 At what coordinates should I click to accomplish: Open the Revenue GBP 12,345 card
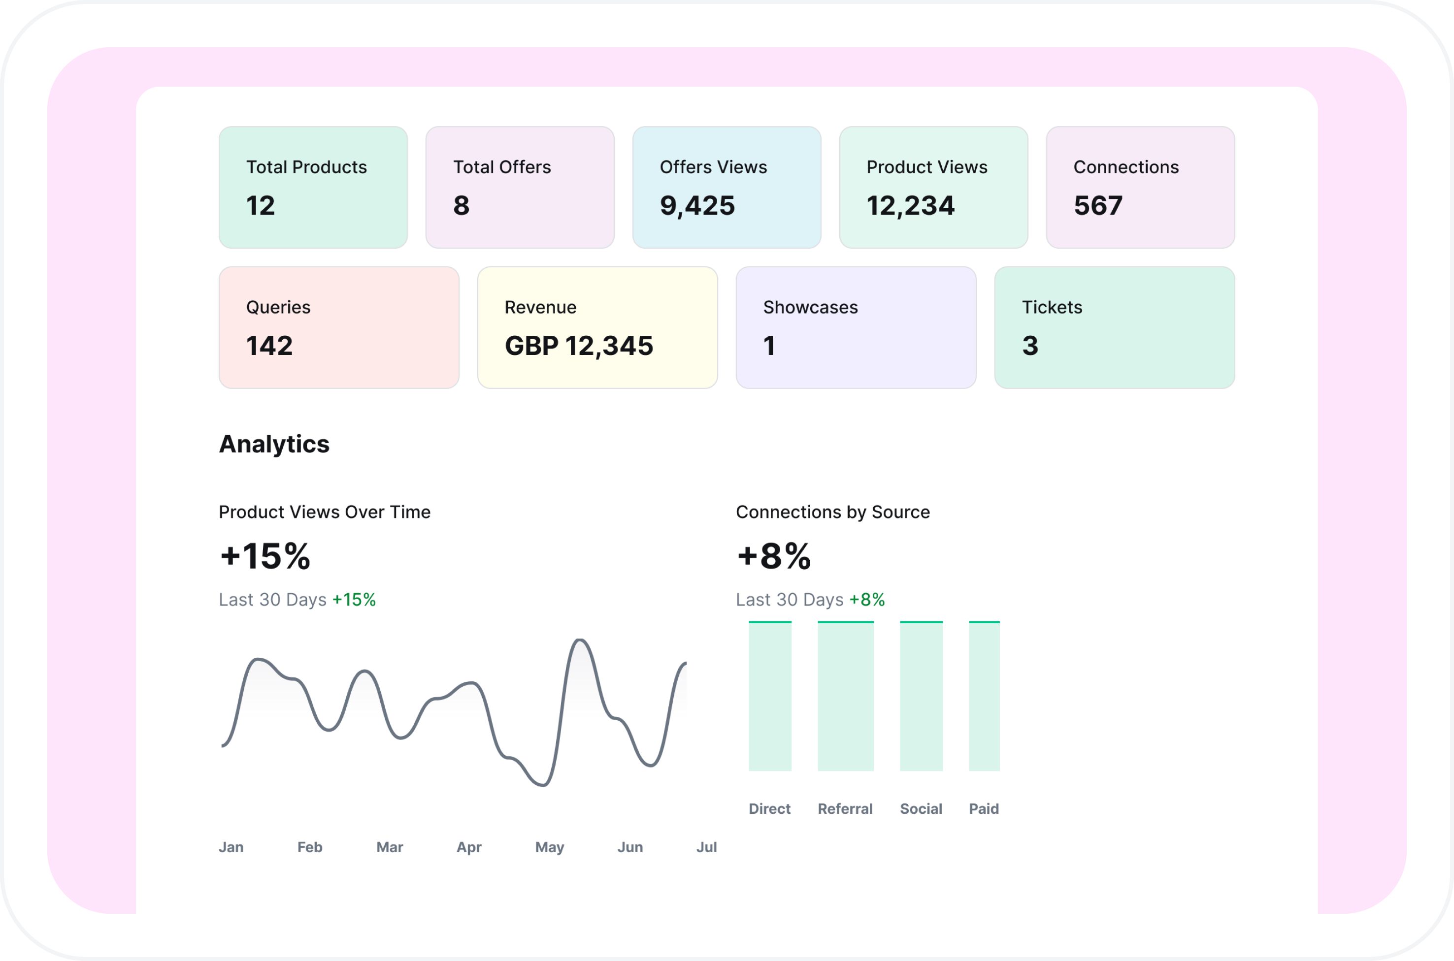[597, 327]
